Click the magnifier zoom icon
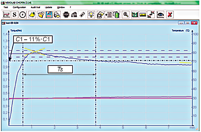Viewport: 201px width, 132px height. 126,14
